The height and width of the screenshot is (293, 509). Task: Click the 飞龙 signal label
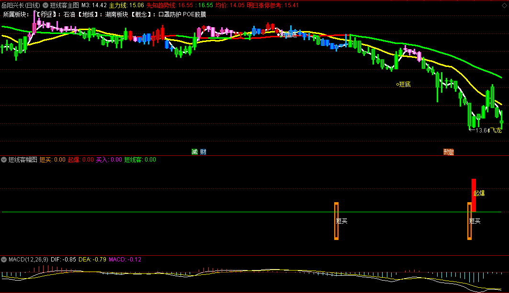[x=496, y=130]
